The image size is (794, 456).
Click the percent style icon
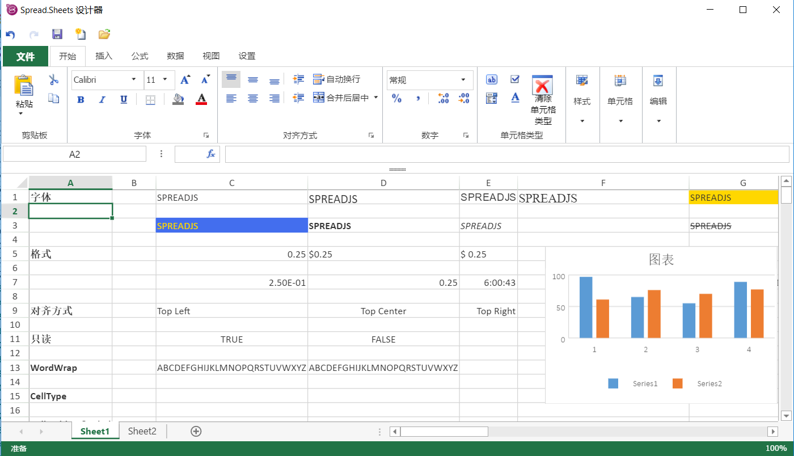(x=396, y=99)
